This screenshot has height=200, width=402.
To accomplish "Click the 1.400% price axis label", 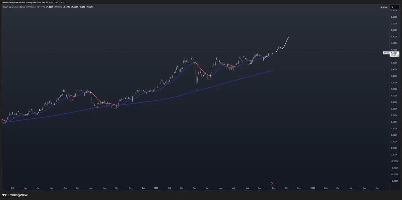I will (394, 69).
